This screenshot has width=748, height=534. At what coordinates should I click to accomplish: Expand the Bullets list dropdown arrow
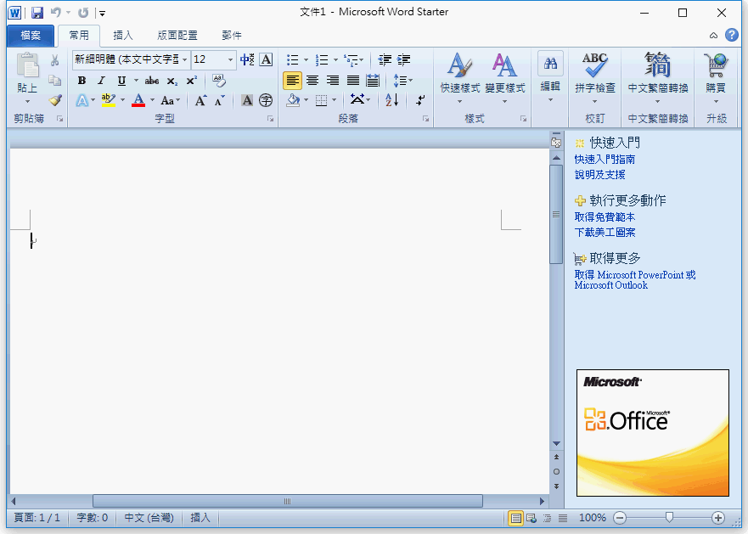tap(306, 60)
